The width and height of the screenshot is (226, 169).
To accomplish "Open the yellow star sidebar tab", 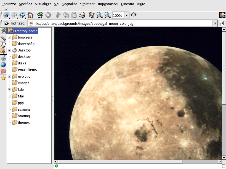I will point(3,78).
